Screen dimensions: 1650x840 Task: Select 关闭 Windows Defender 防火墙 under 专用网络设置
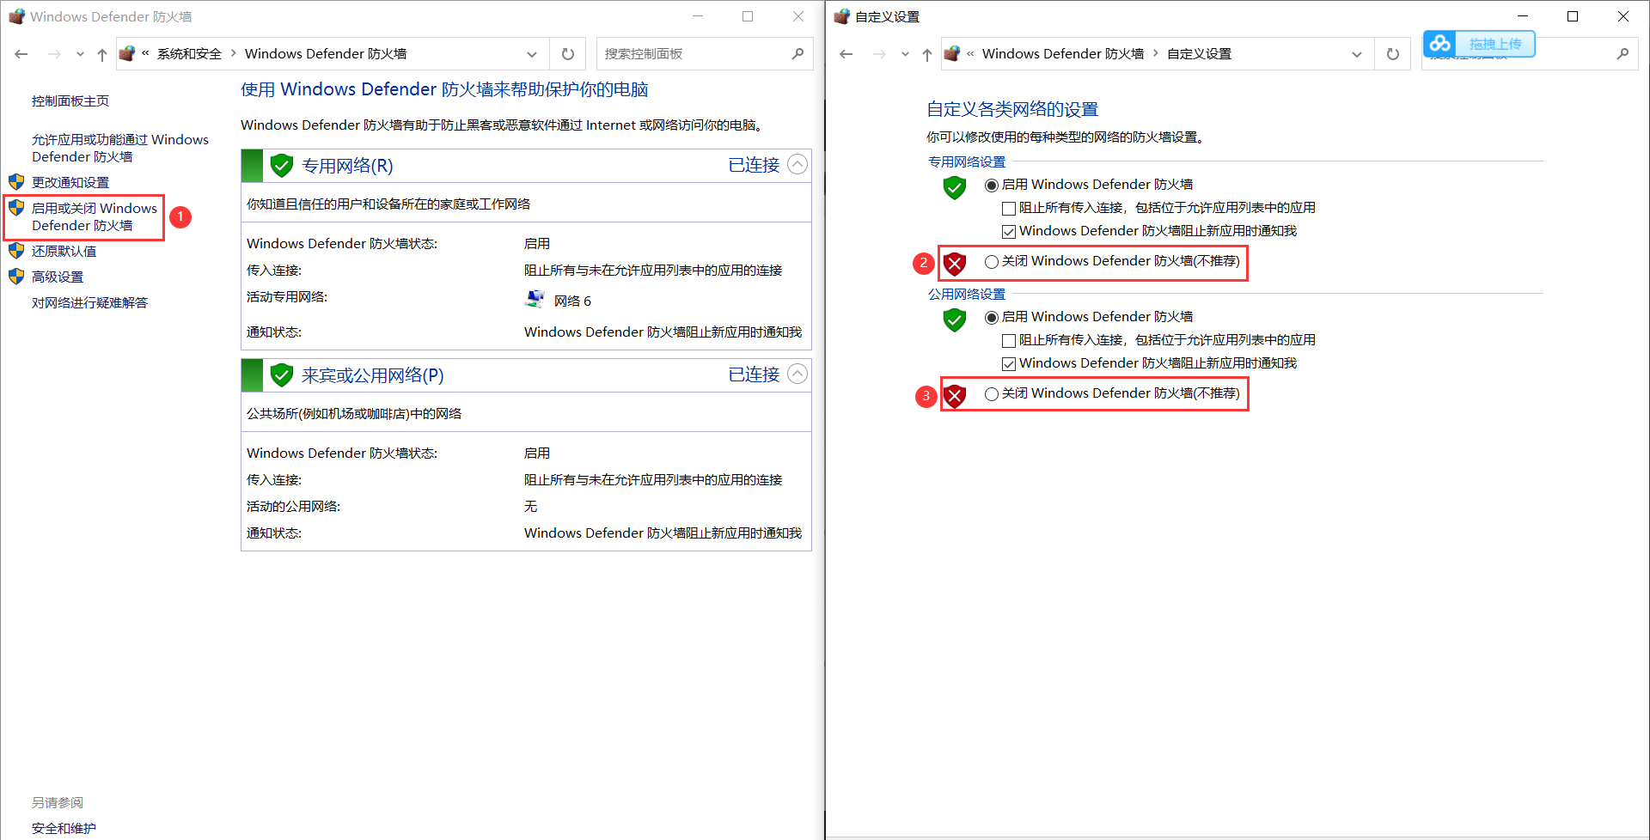click(x=992, y=262)
